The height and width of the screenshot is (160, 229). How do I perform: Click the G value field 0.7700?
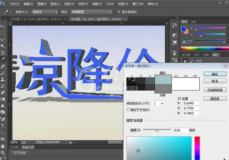[x=191, y=108]
